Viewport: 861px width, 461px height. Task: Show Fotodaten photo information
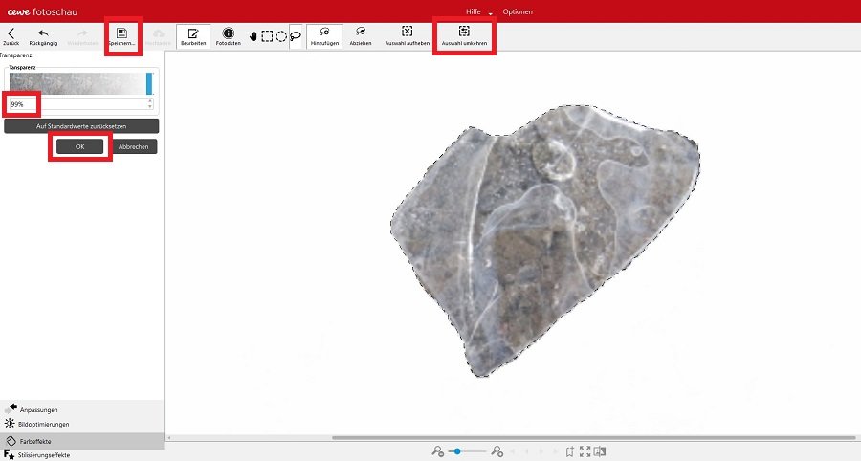[228, 36]
